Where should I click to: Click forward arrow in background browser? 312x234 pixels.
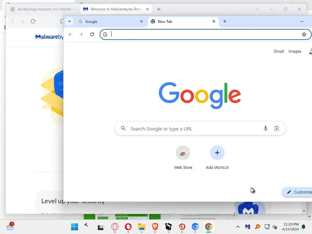[x=23, y=21]
